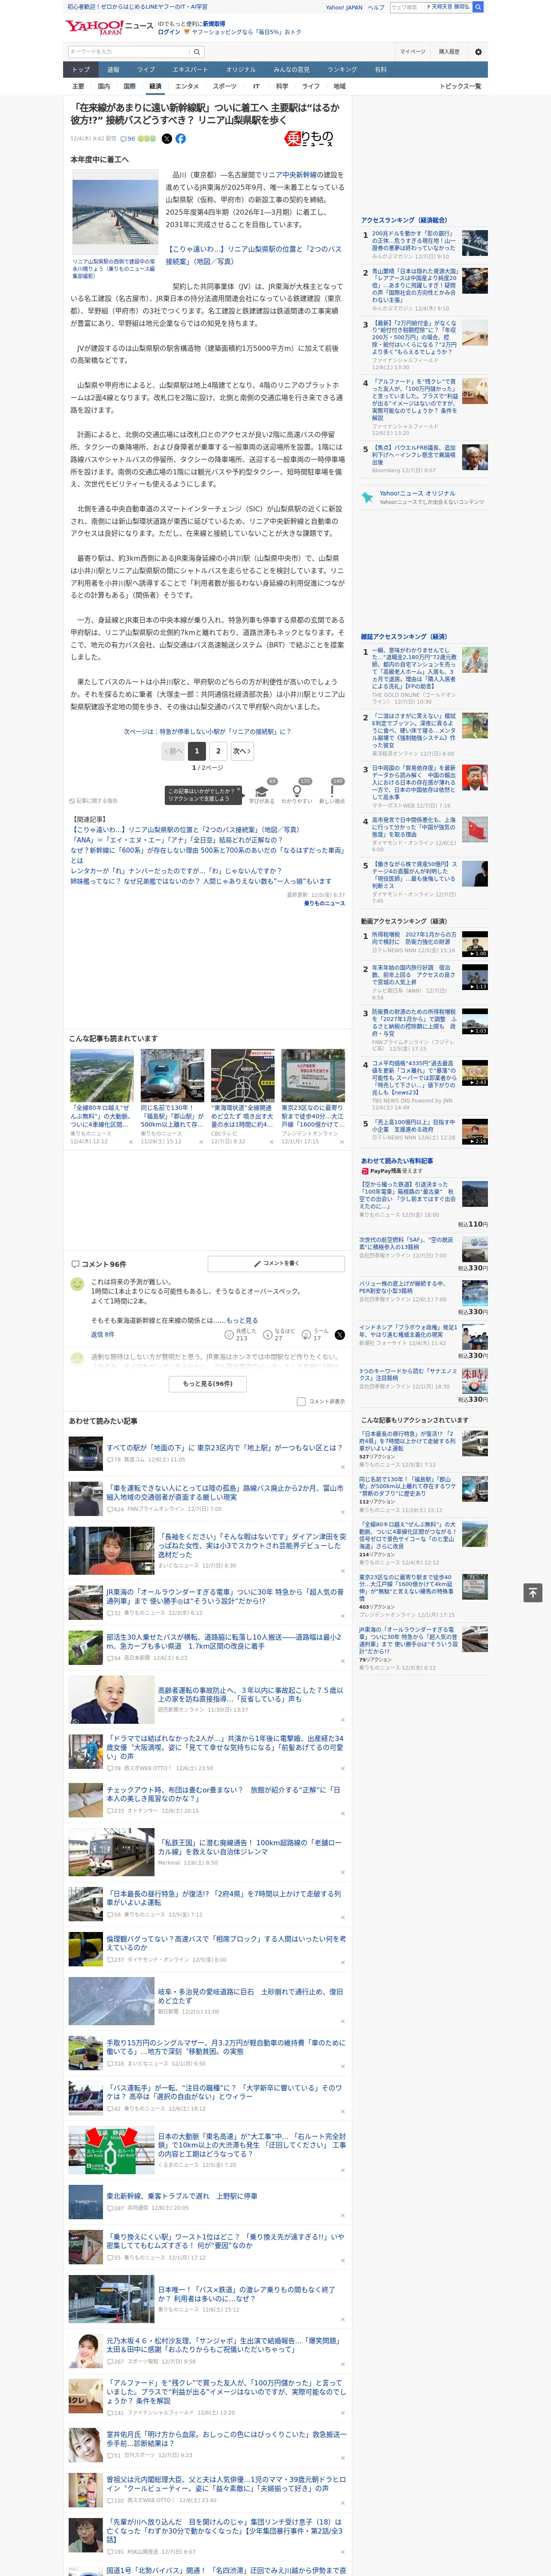Open トピックス一覧 link
Image resolution: width=551 pixels, height=2576 pixels.
(x=460, y=86)
